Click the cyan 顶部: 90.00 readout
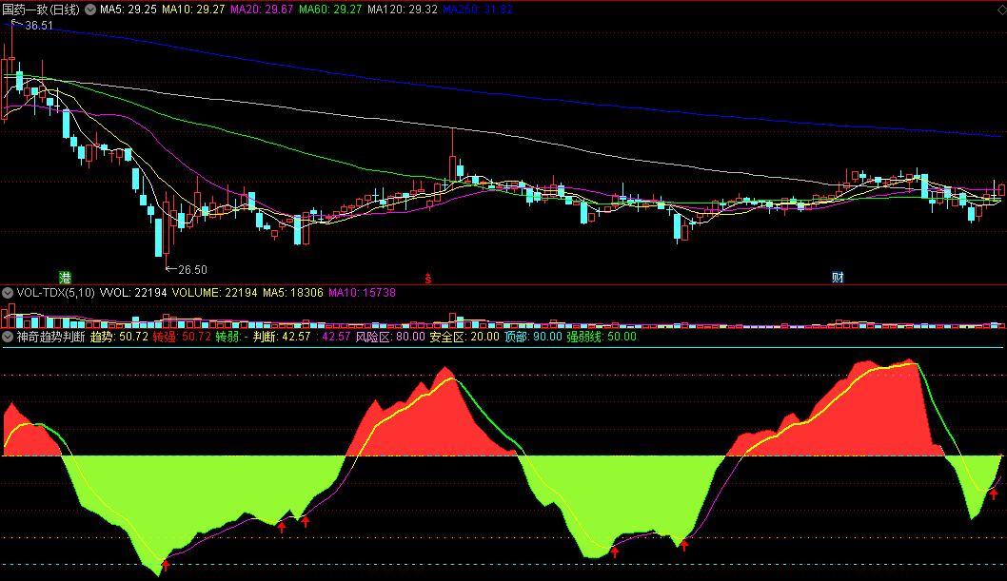The width and height of the screenshot is (1007, 581). click(x=533, y=337)
